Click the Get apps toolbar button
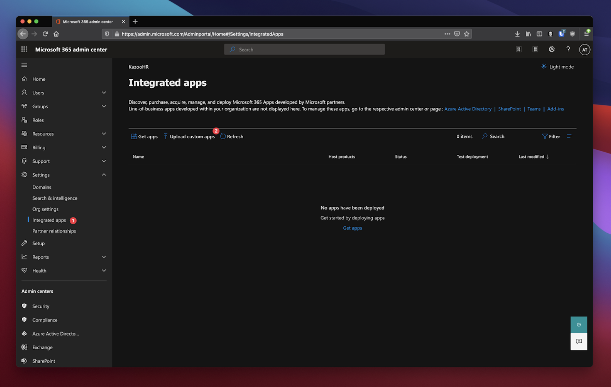611x387 pixels. coord(144,136)
